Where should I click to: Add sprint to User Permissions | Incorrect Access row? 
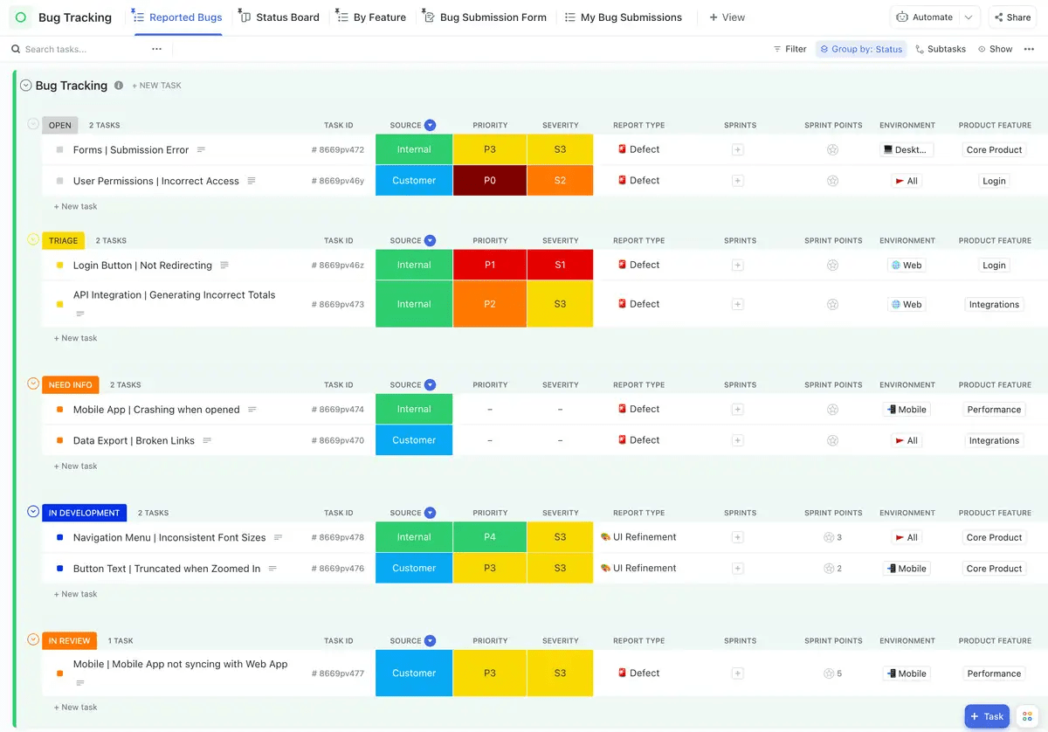click(x=738, y=181)
